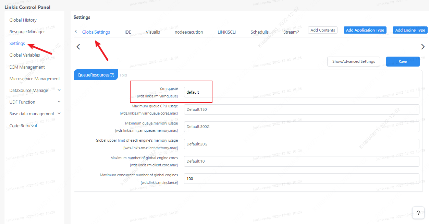
Task: Click the Add Application Type button
Action: pos(365,30)
